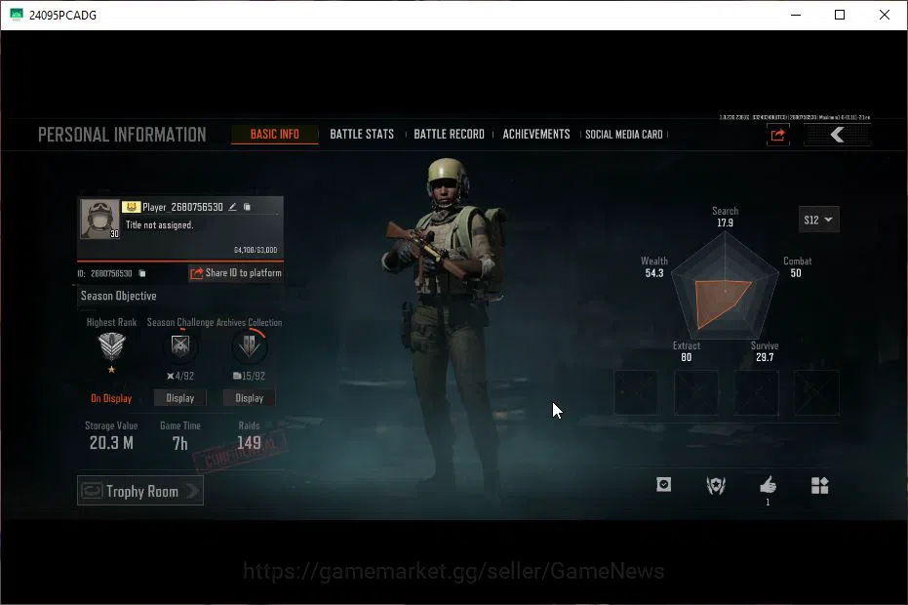Go to the Achievements tab
The image size is (908, 605).
coord(536,135)
